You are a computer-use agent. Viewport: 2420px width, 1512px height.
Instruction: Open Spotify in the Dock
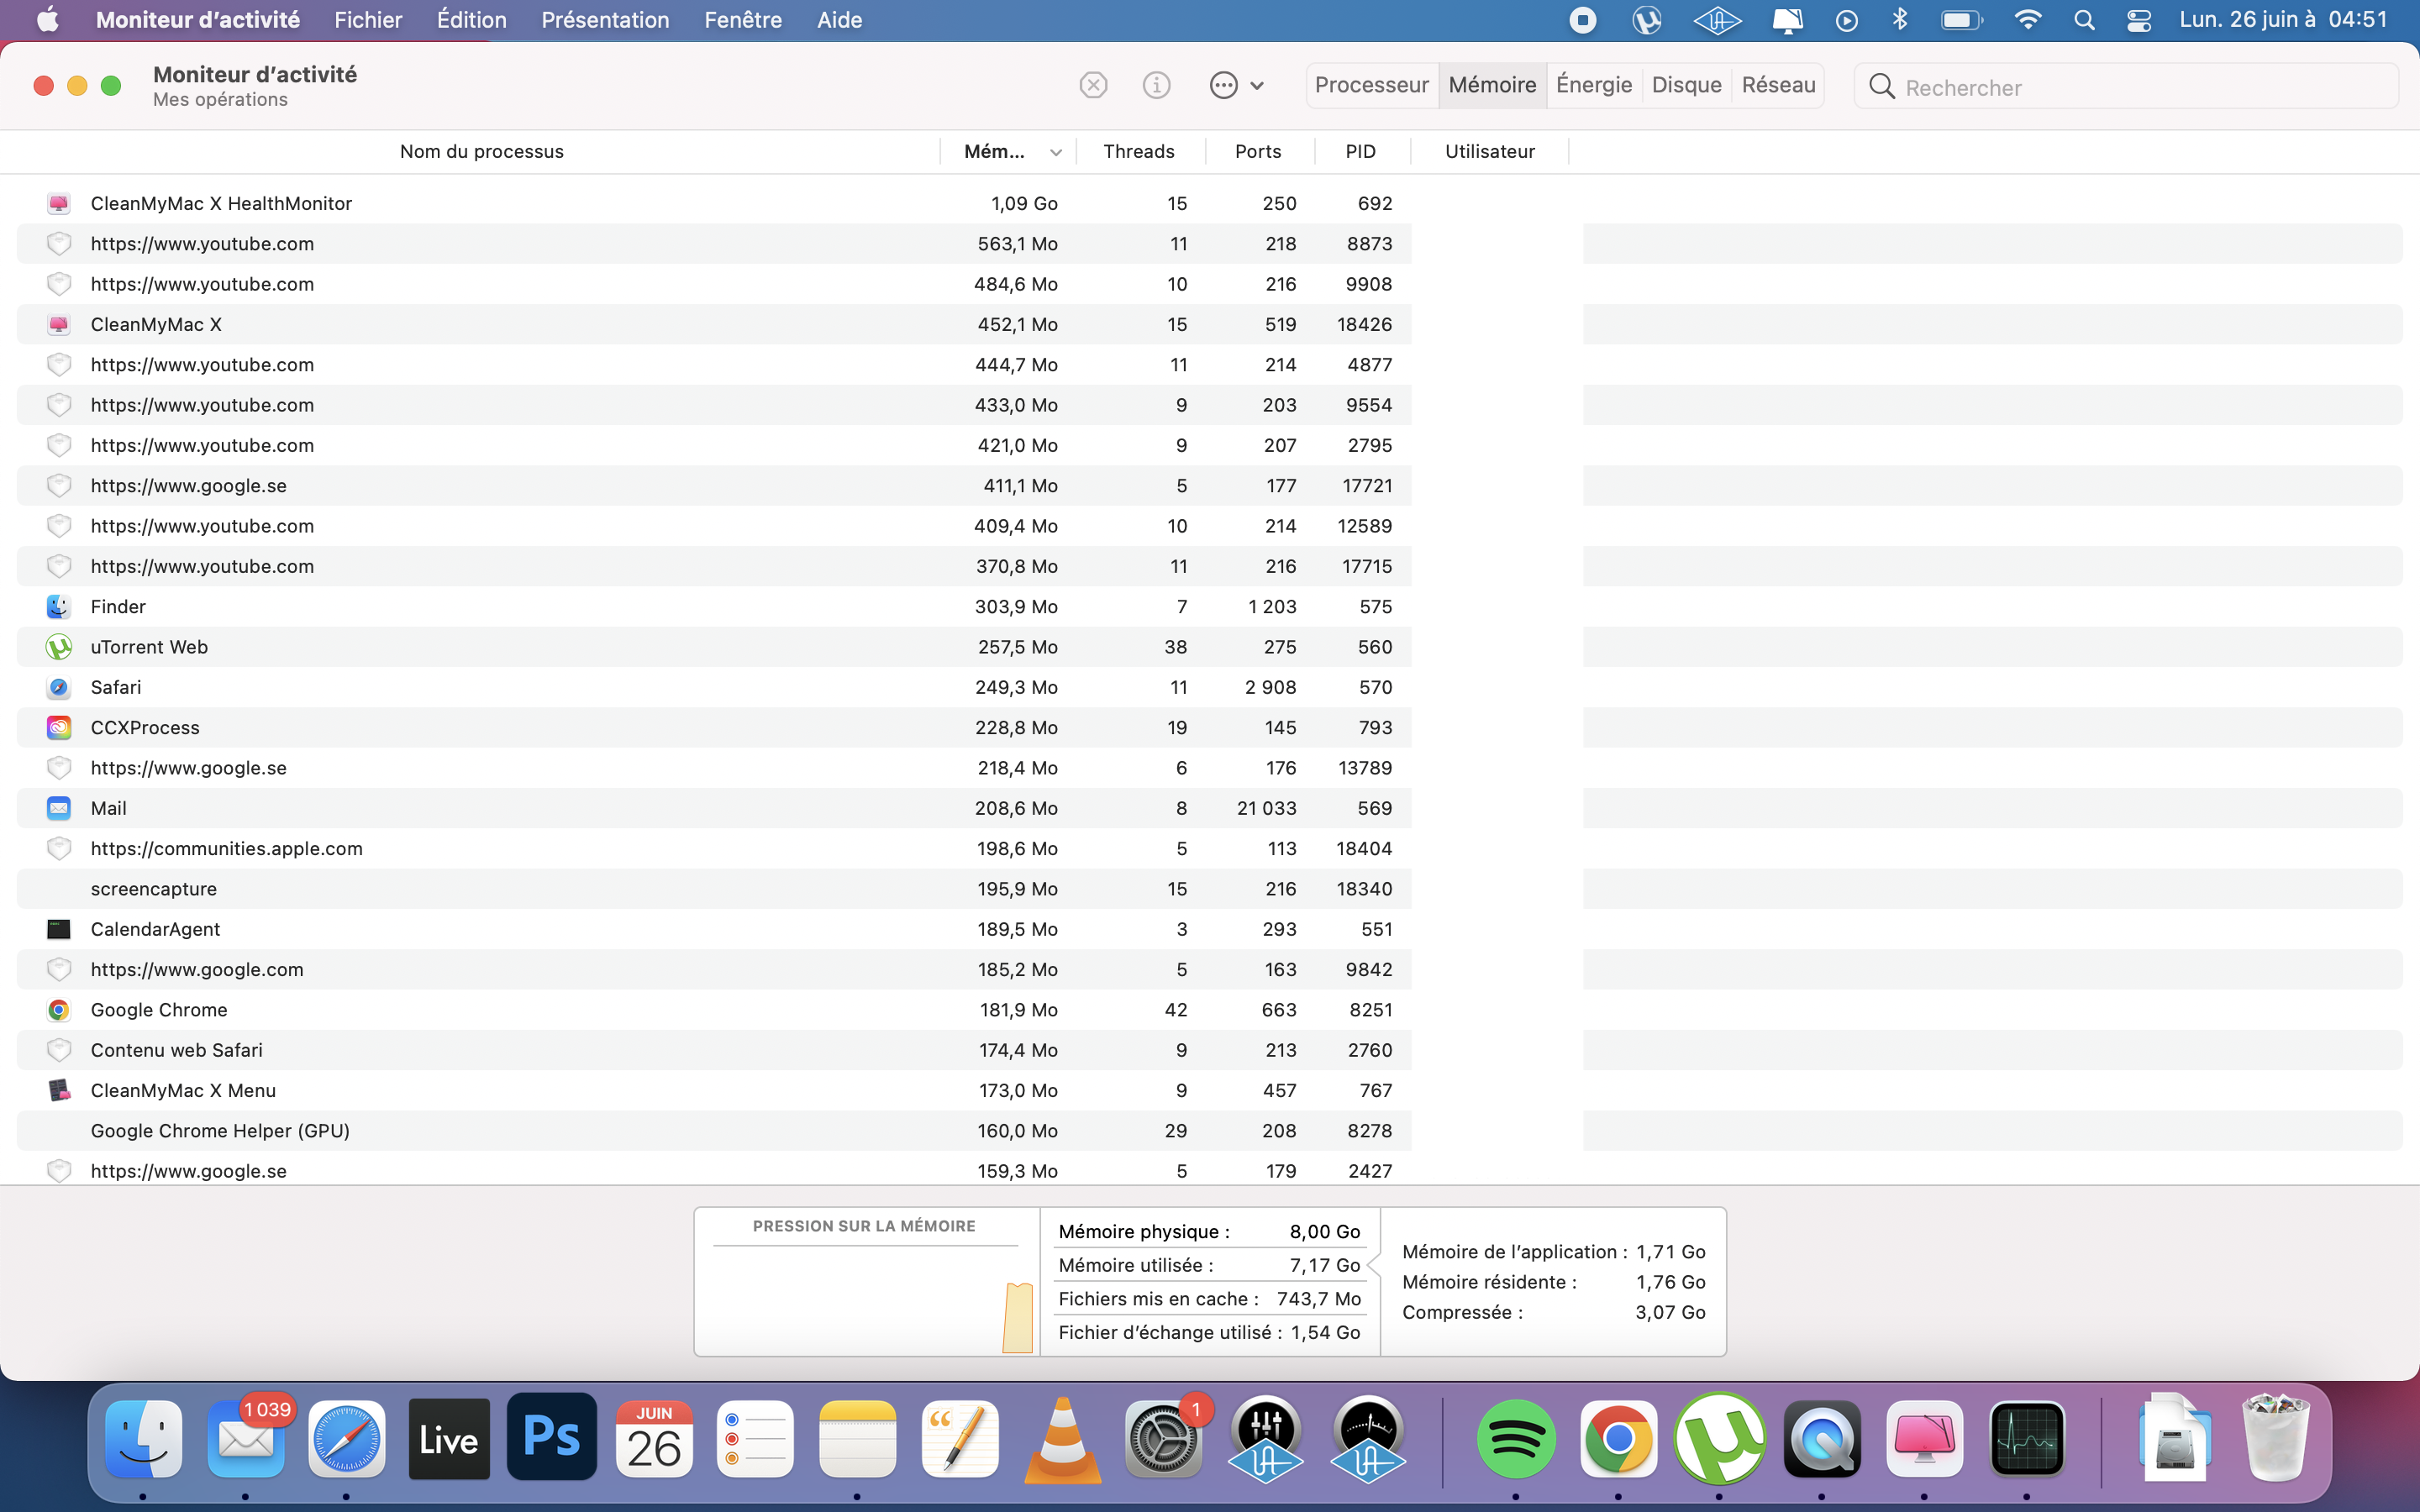point(1515,1440)
